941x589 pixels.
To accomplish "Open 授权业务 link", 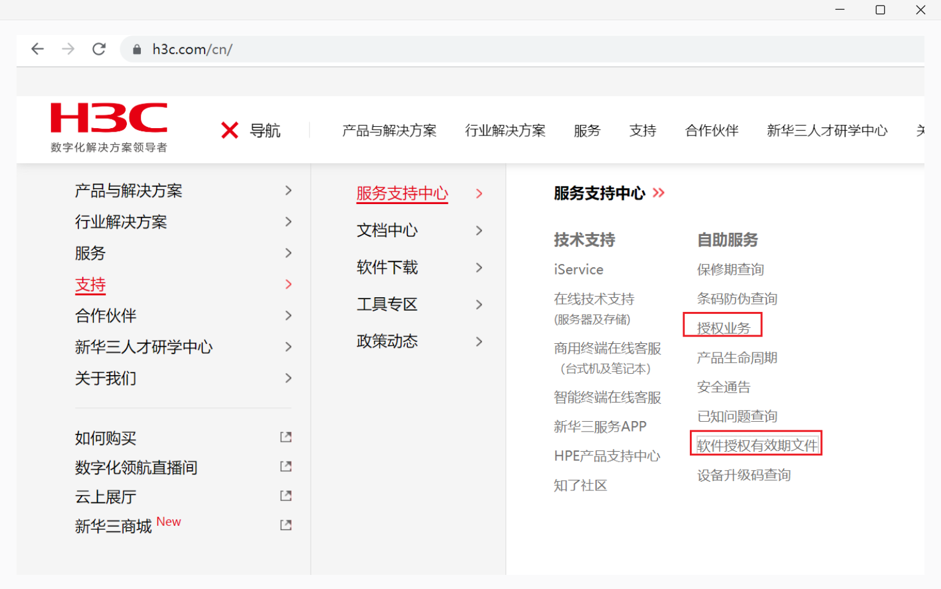I will tap(724, 328).
